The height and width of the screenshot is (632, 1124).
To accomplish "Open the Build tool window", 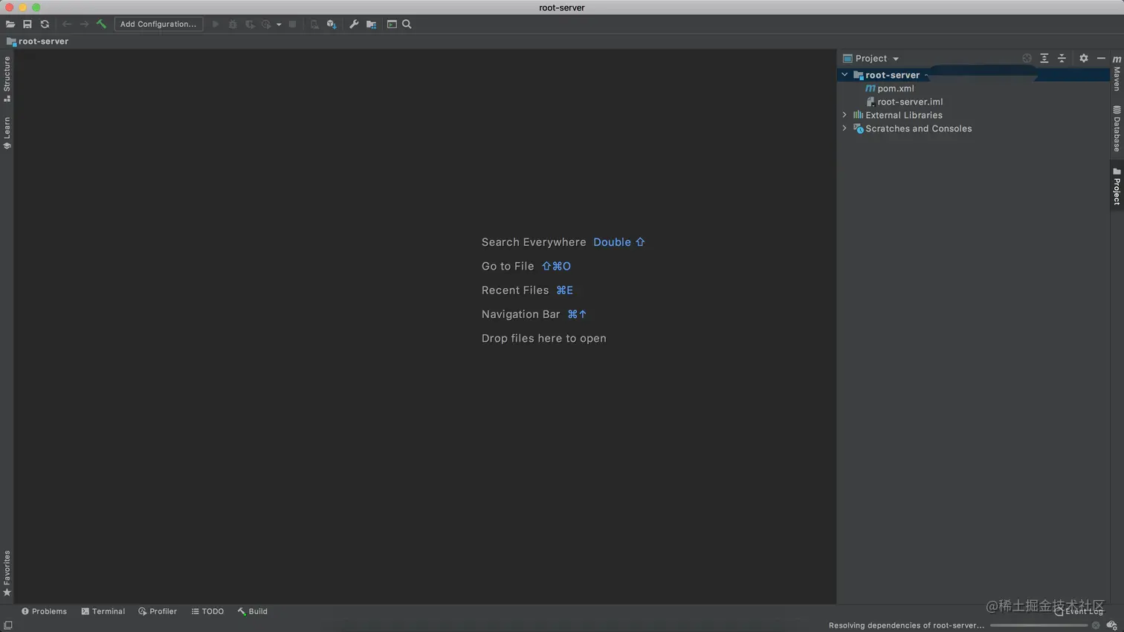I will point(253,612).
